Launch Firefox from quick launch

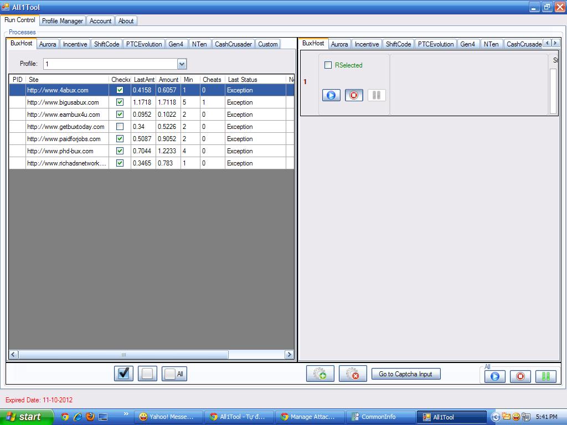[90, 417]
